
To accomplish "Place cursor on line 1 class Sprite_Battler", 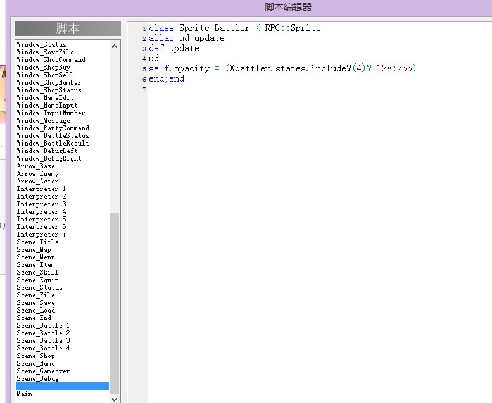I will [234, 28].
